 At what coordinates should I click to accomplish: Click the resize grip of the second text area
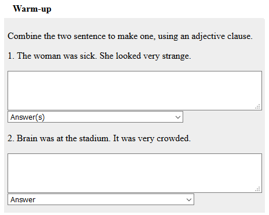257,189
